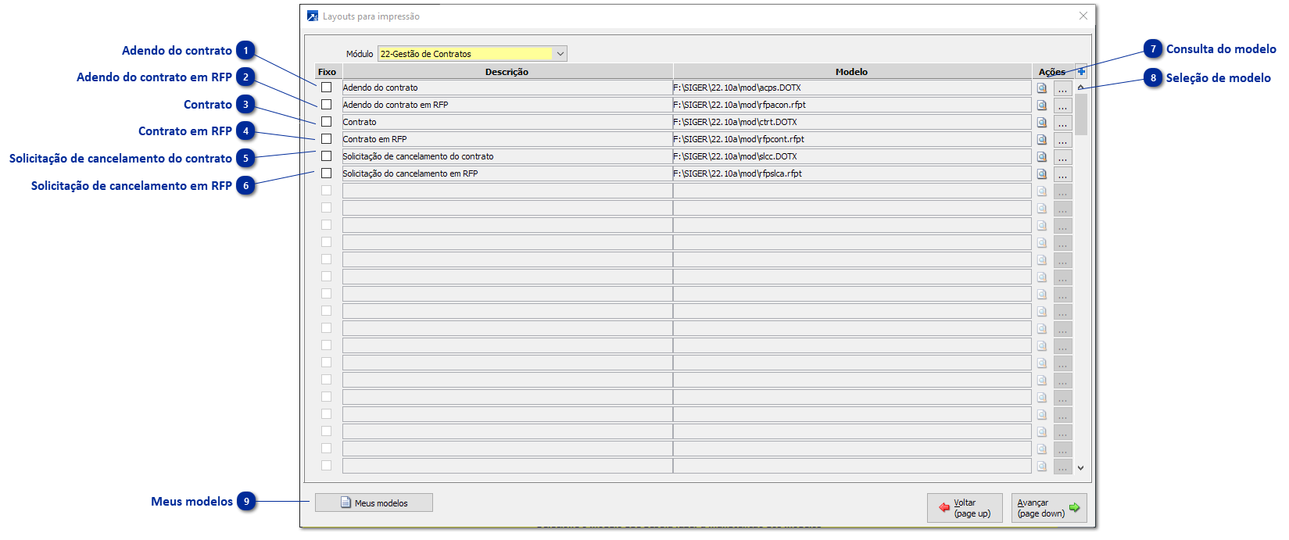Click the model path ending in ctrt.DOTX
Screen dimensions: 1289x540
click(x=852, y=122)
